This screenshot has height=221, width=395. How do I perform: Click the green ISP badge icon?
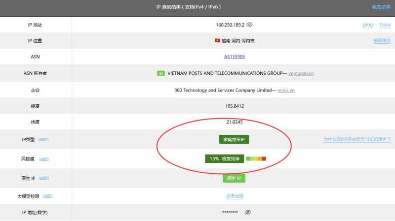[161, 73]
